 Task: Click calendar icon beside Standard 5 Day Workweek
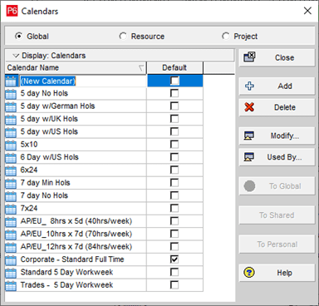point(11,272)
